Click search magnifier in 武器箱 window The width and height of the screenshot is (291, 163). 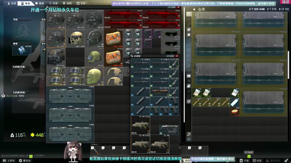click(132, 56)
